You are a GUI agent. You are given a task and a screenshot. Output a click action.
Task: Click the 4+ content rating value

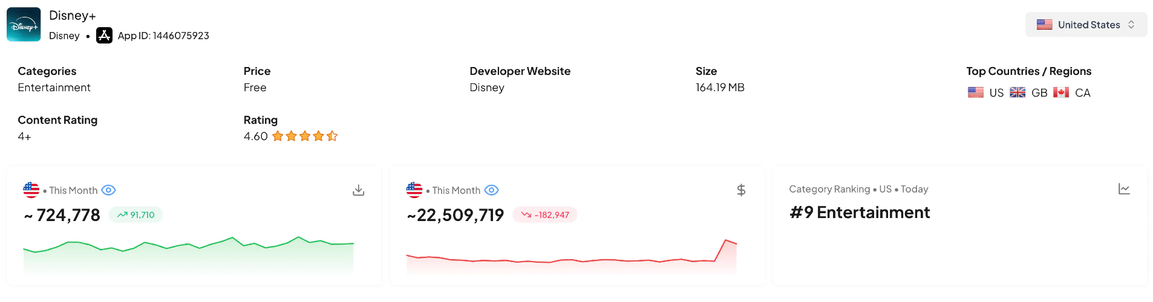tap(24, 137)
